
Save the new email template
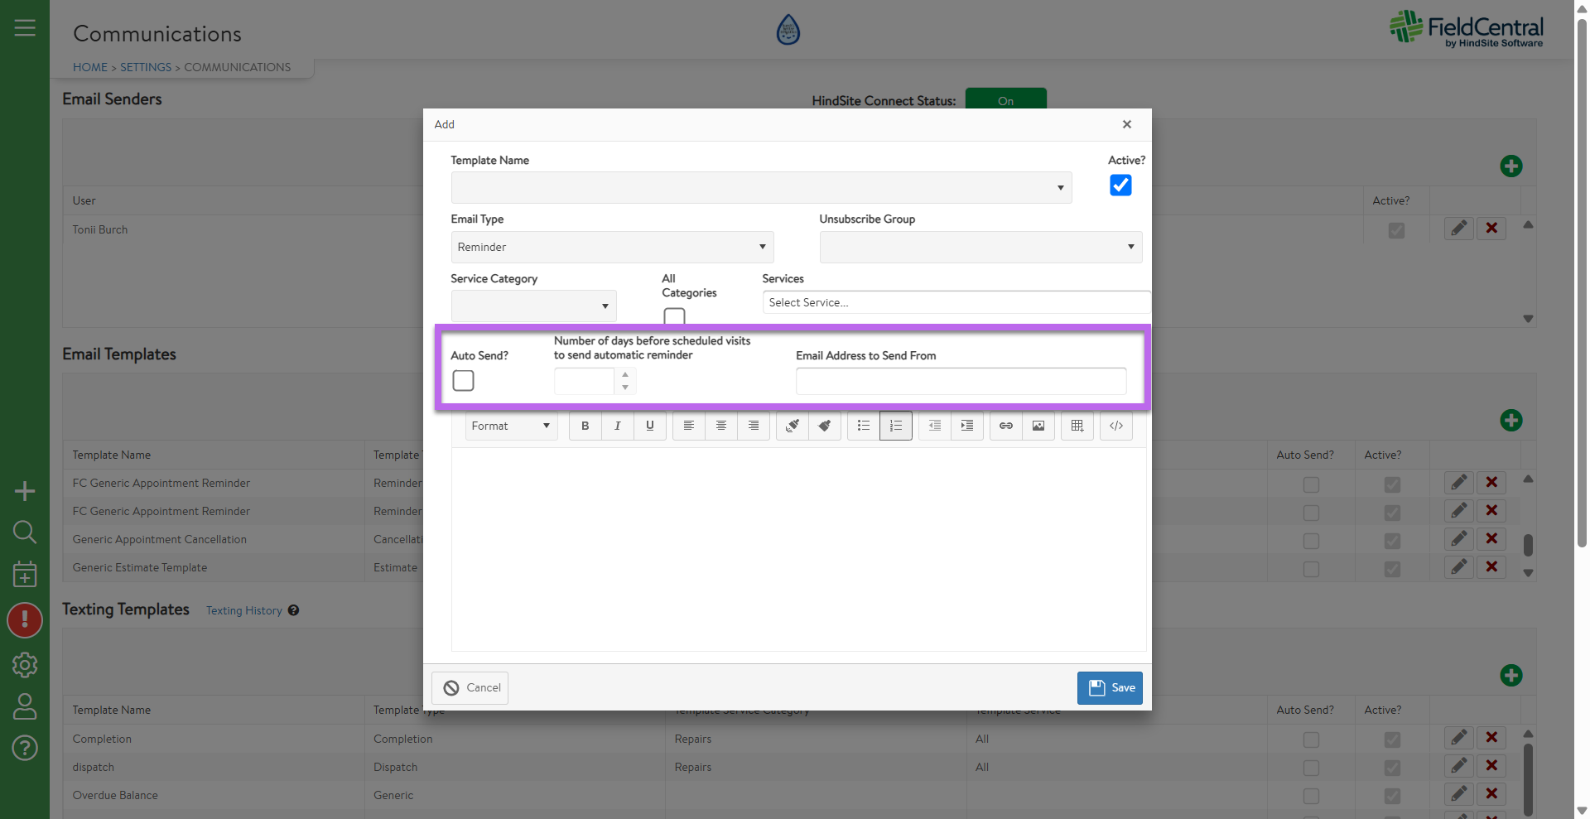point(1109,688)
